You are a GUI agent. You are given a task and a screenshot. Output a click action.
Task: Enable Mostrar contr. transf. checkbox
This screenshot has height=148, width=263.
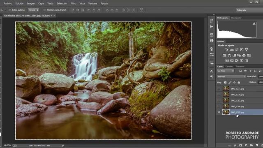(44, 10)
